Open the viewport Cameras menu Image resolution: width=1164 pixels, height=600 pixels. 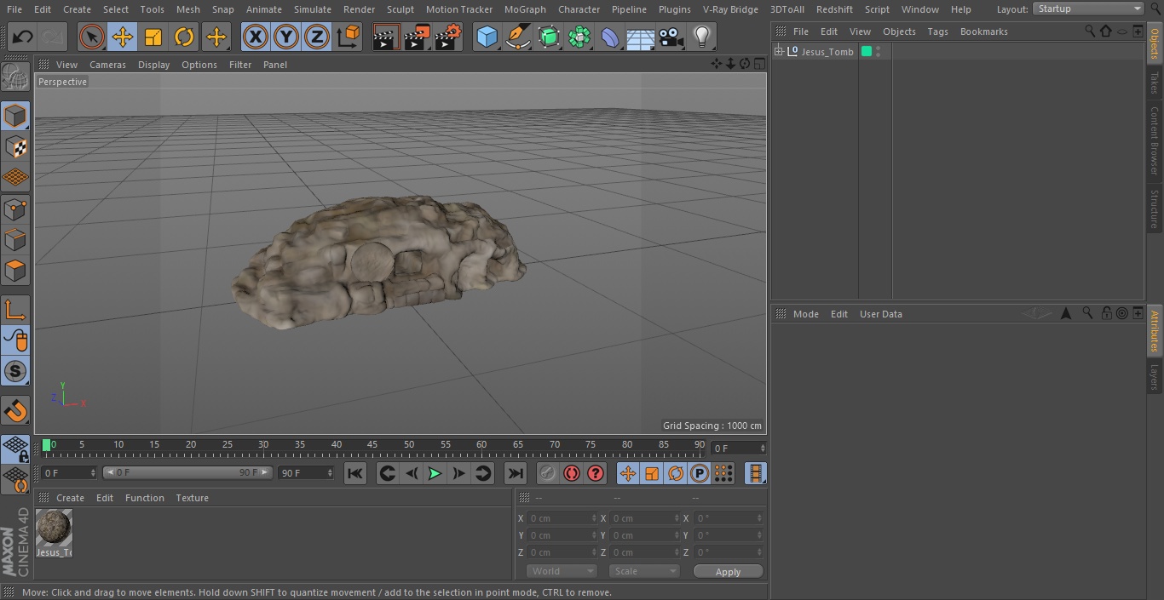point(107,65)
